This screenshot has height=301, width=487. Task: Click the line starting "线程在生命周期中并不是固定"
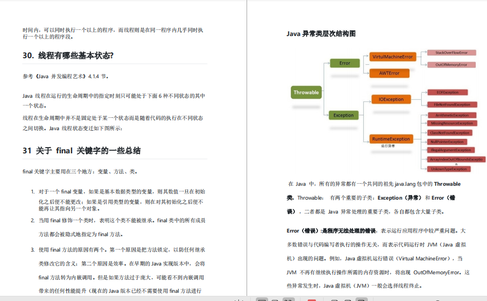coord(113,118)
